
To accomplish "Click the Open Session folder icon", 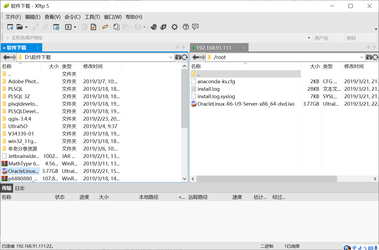I will pyautogui.click(x=19, y=27).
